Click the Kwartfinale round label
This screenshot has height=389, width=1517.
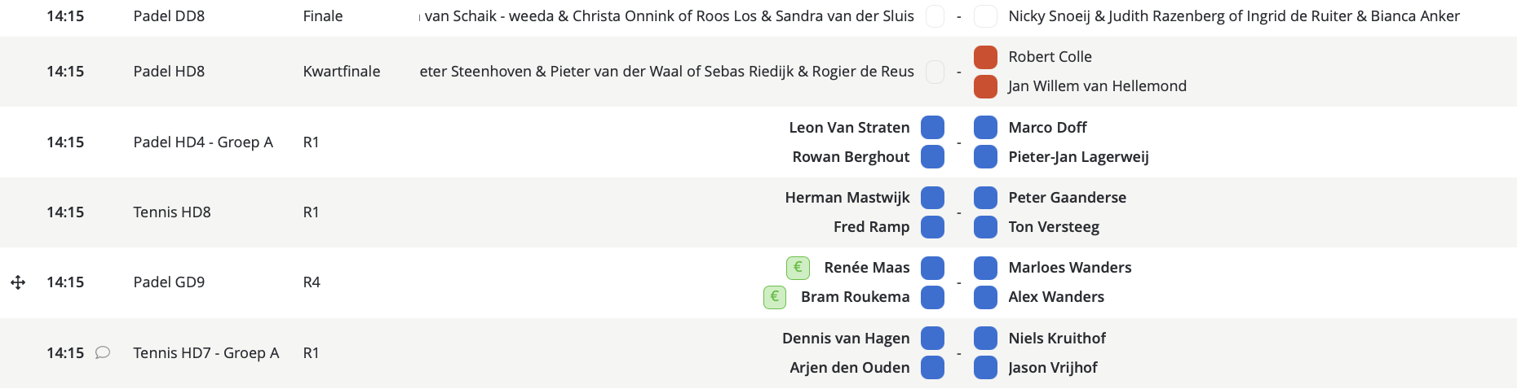342,72
